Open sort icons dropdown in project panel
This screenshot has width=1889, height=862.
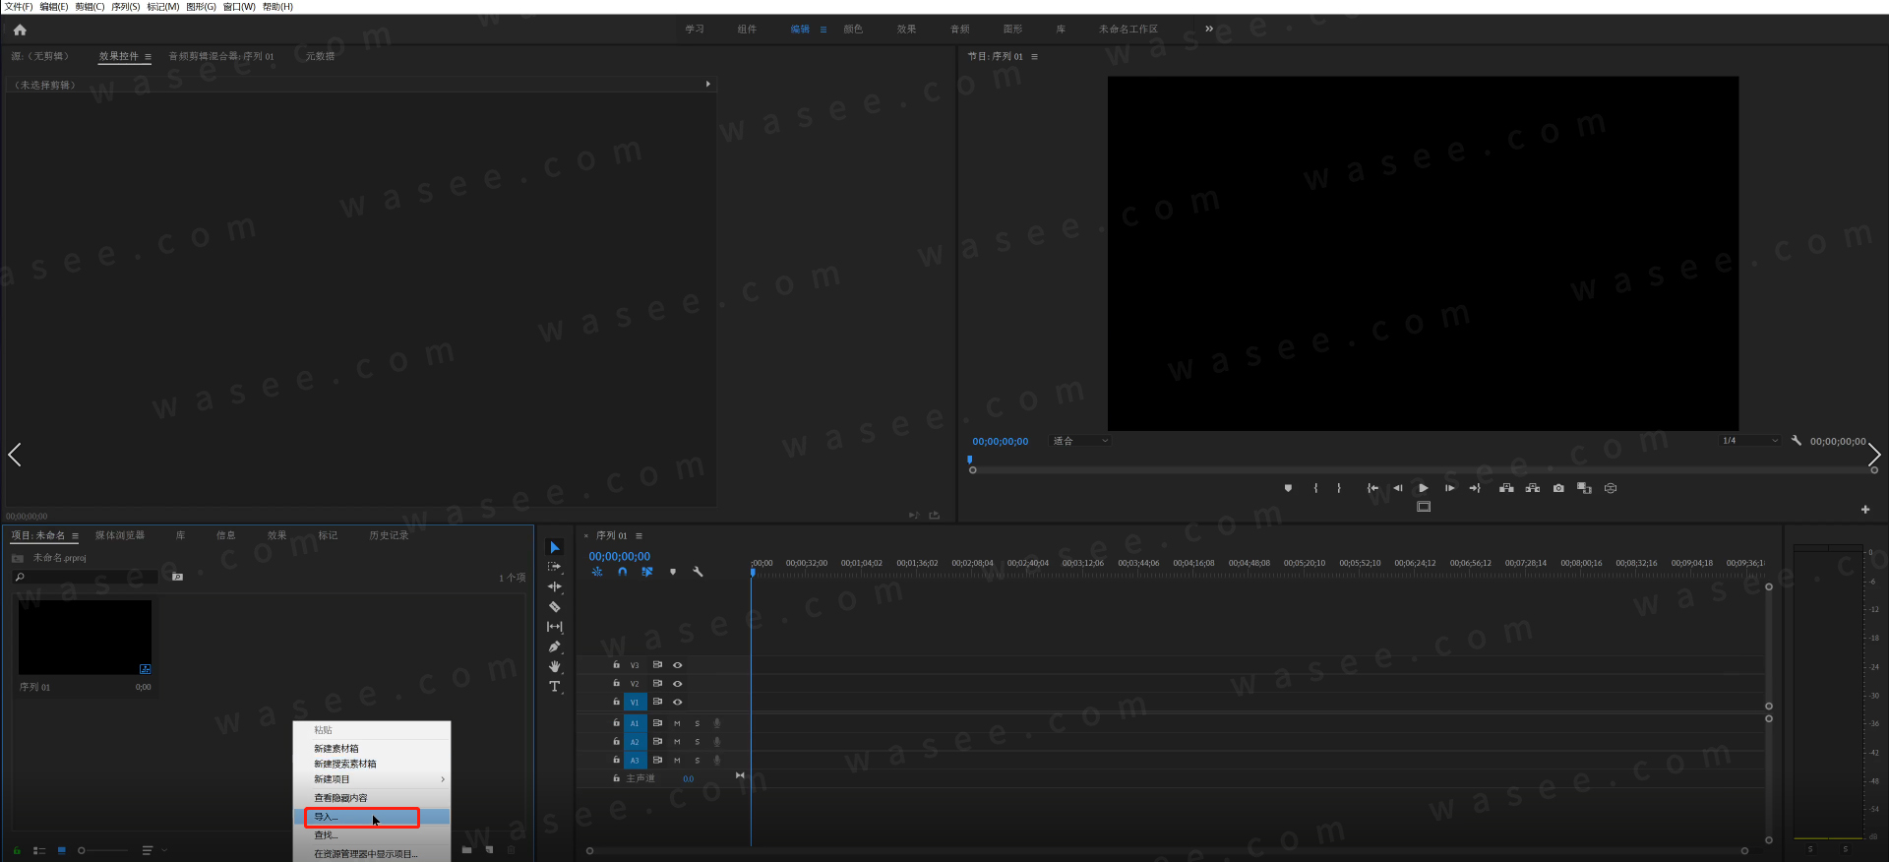pyautogui.click(x=152, y=850)
